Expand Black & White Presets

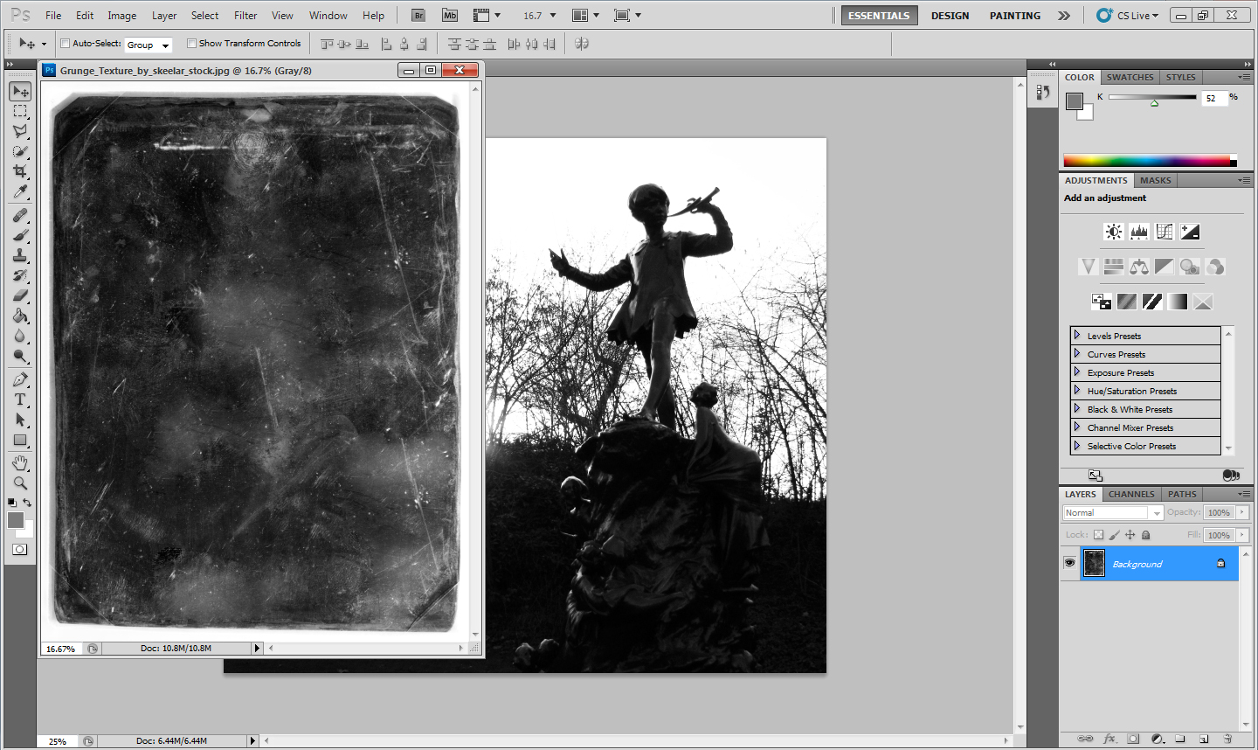click(1077, 408)
